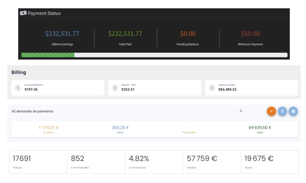Select the $0.00 pending balance value

[x=188, y=33]
